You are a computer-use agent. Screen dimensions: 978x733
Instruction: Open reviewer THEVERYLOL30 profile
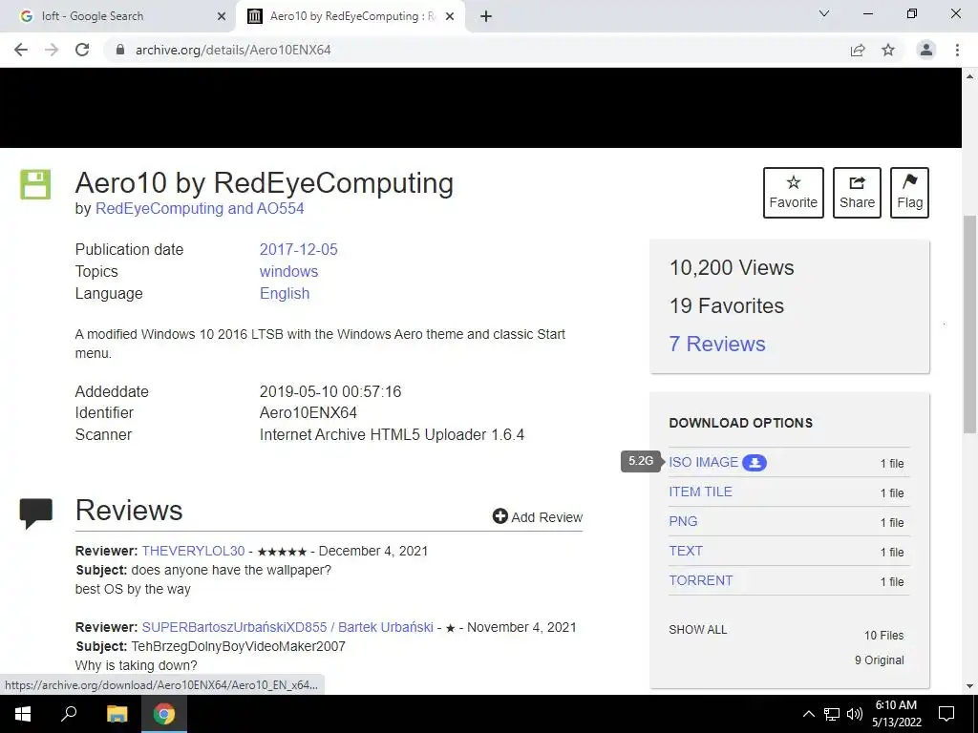193,551
